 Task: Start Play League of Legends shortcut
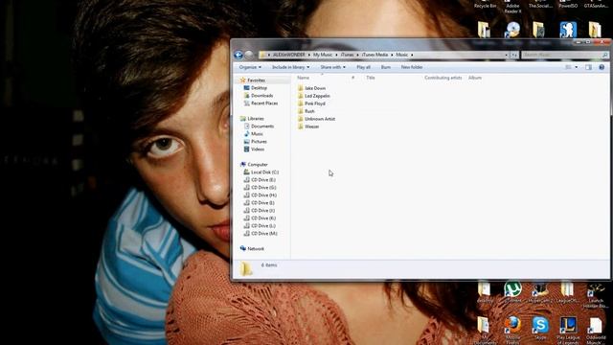[x=568, y=330]
